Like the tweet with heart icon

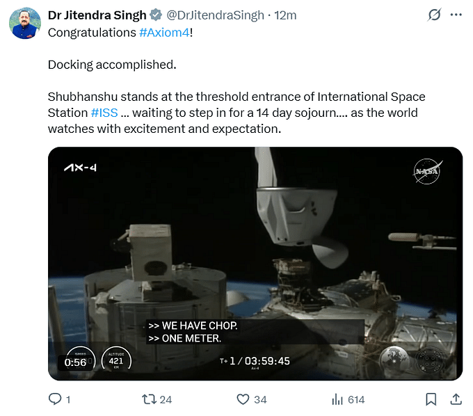tap(243, 399)
